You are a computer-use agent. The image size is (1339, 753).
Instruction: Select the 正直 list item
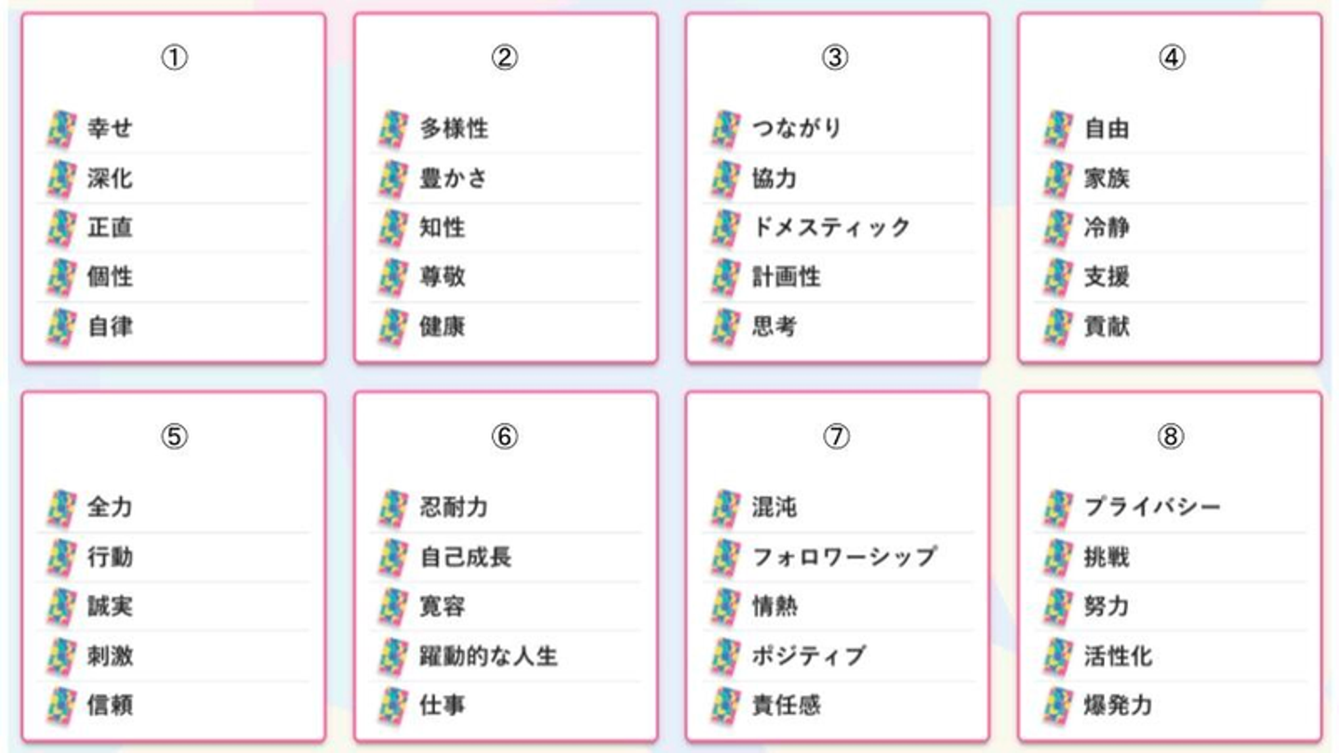(110, 228)
